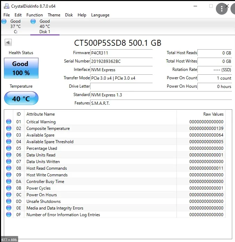The height and width of the screenshot is (242, 235).
Task: Click Composite Temperature raw value 0000000000139
Action: point(206,129)
